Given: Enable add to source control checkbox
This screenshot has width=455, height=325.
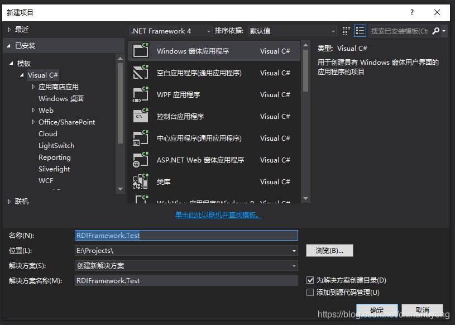Looking at the screenshot, I should pos(310,292).
